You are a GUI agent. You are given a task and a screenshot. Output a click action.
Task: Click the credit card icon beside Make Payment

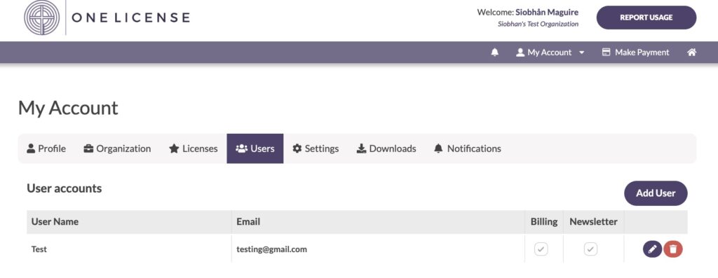(x=606, y=53)
